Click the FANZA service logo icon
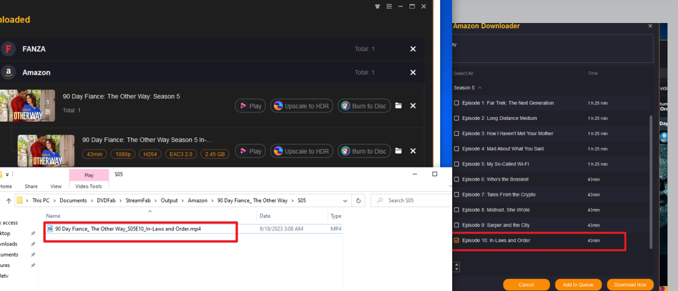This screenshot has height=291, width=678. 8,49
